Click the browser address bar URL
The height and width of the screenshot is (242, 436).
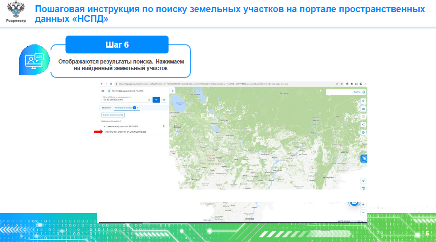pyautogui.click(x=203, y=84)
